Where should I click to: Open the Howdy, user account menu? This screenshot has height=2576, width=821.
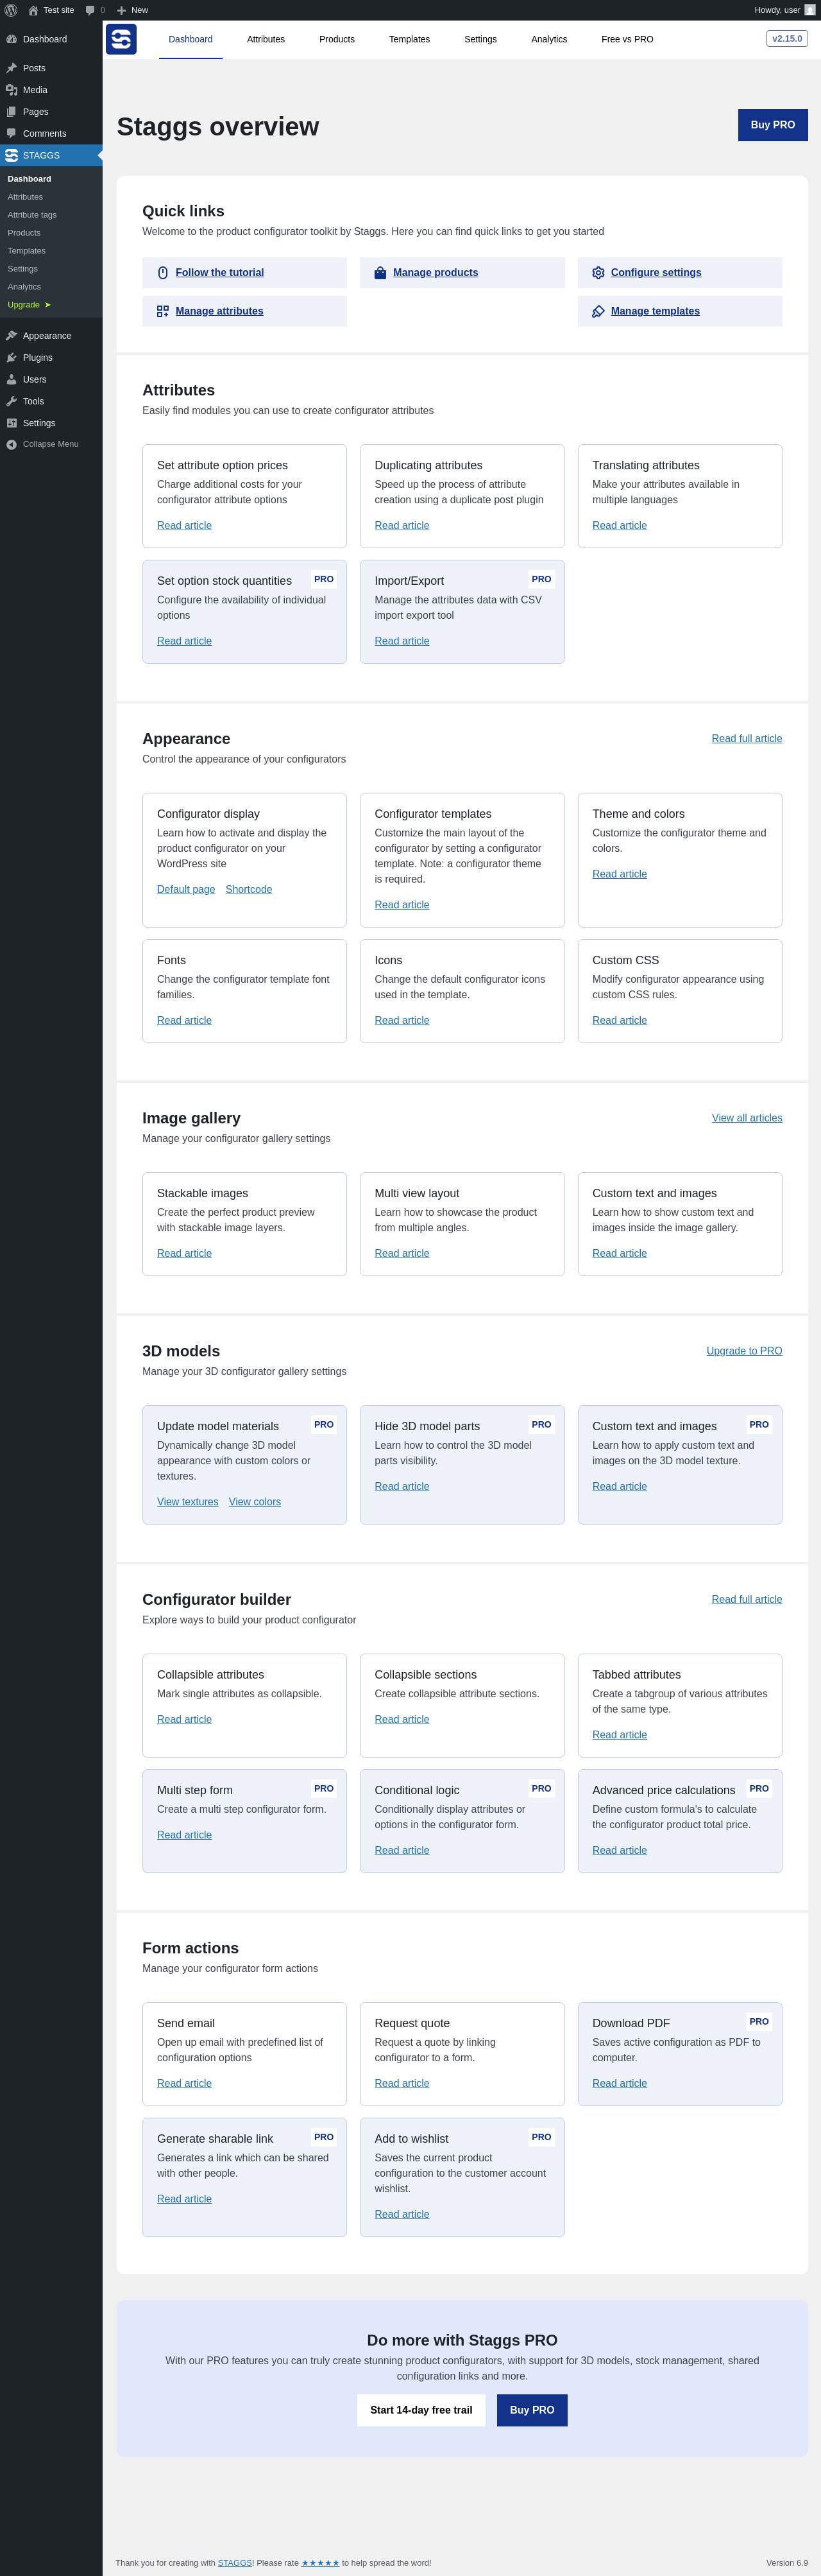pyautogui.click(x=784, y=10)
